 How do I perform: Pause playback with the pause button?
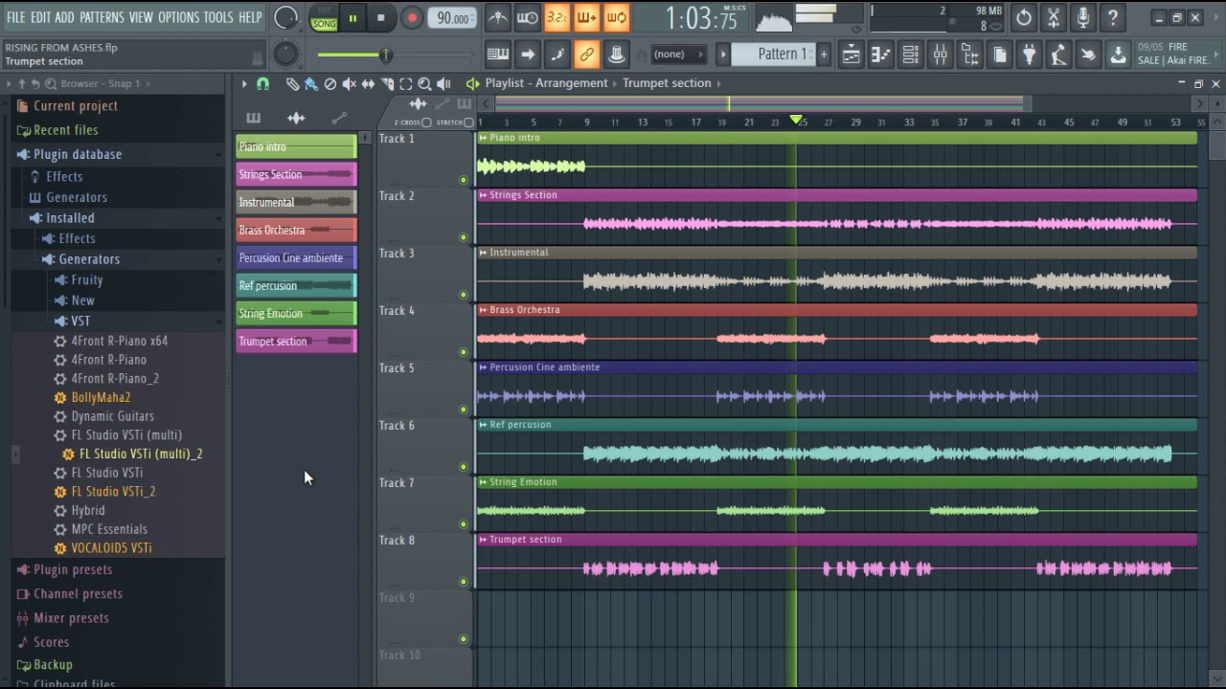pos(352,17)
